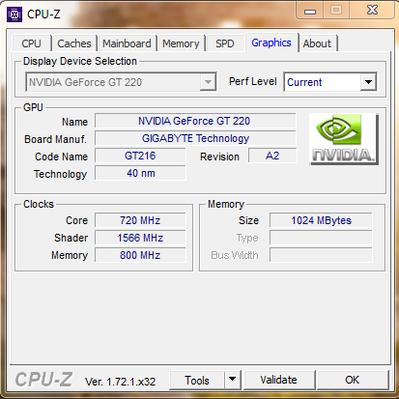The height and width of the screenshot is (399, 399).
Task: Click the Tools button
Action: pos(197,380)
